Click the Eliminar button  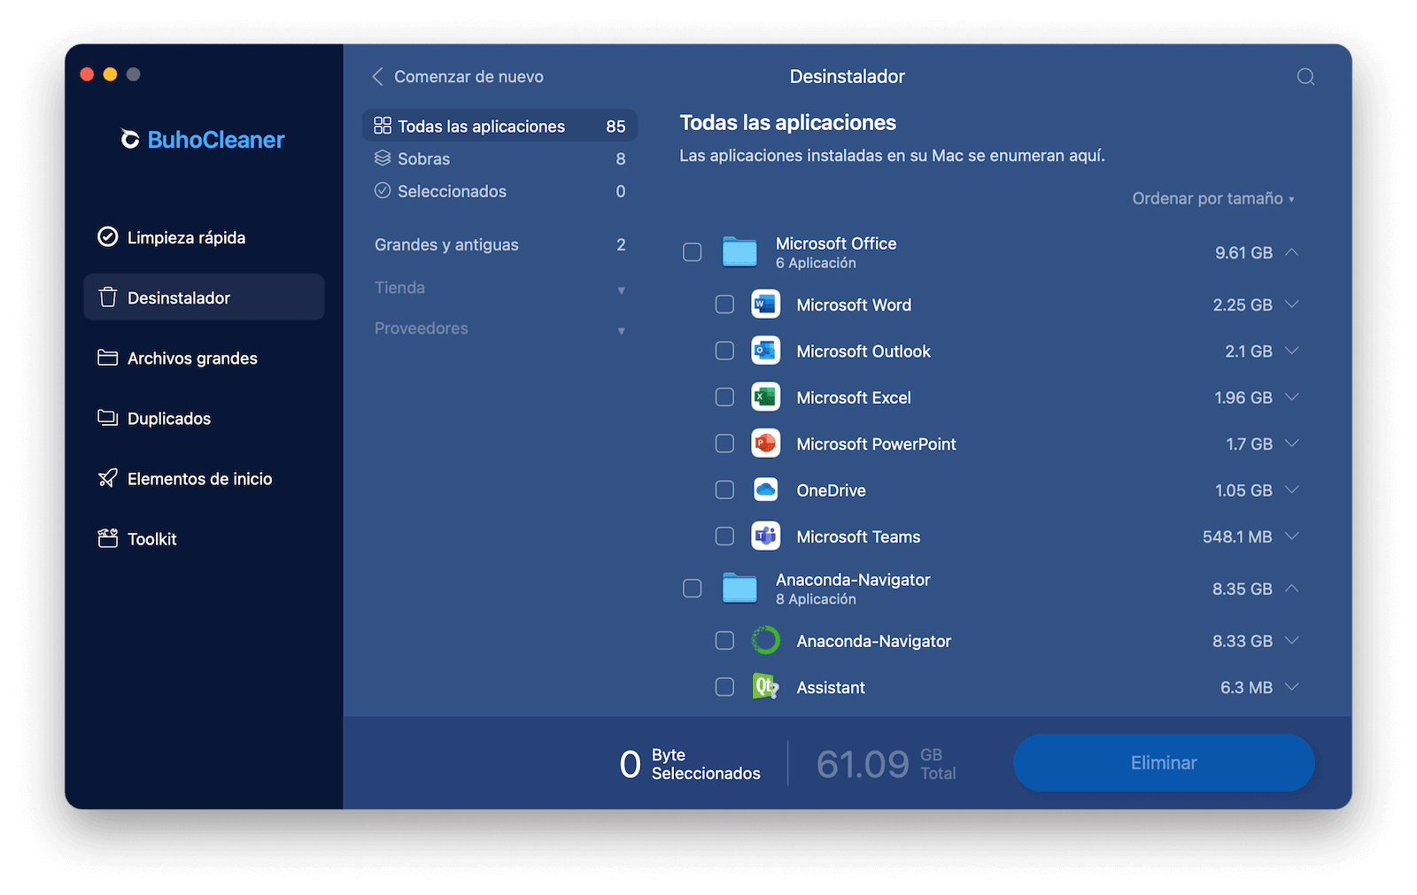pos(1164,762)
